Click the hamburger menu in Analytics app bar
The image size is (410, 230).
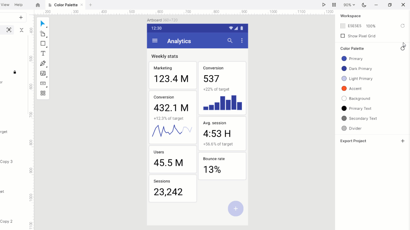tap(155, 41)
